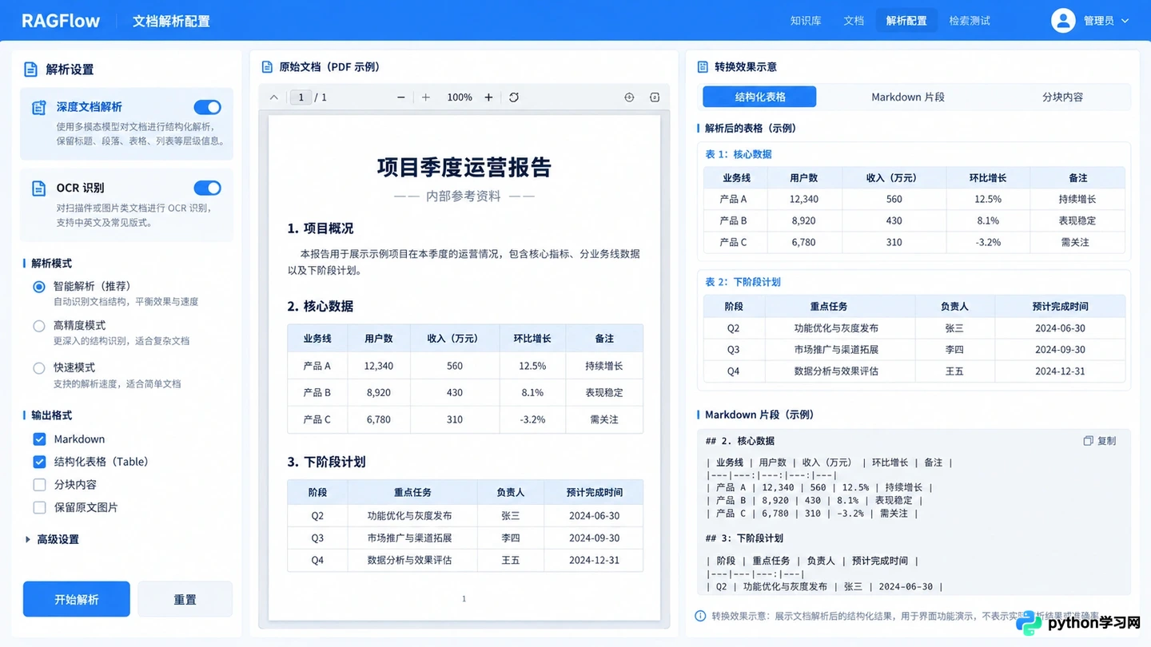Click the 100% zoom level value

[460, 97]
